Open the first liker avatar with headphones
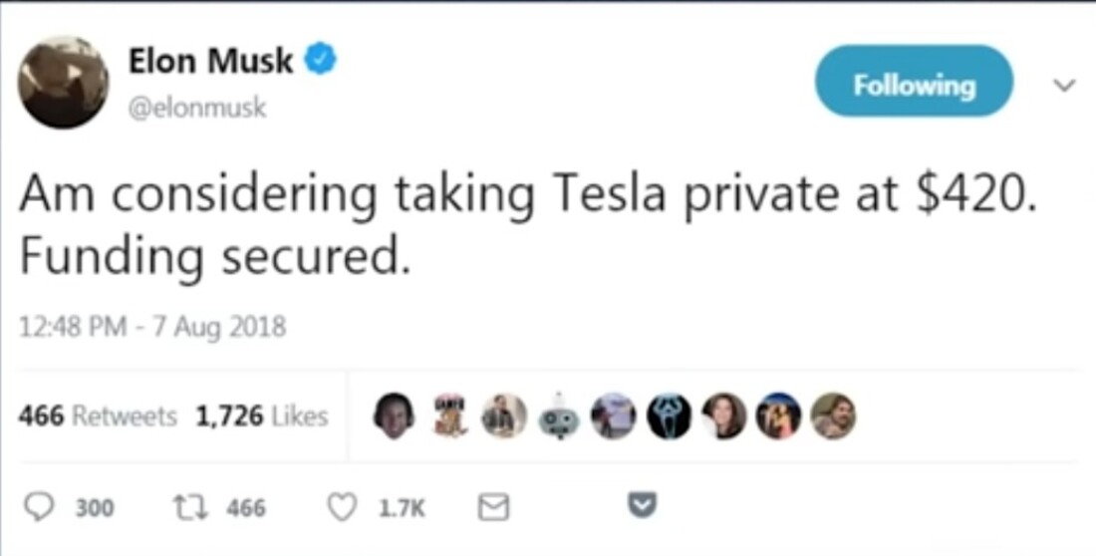 coord(394,416)
